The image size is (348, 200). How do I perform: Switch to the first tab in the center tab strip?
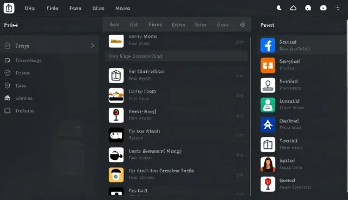tap(114, 24)
